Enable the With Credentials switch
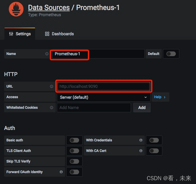Screen dimensions: 196x184 coord(154,140)
